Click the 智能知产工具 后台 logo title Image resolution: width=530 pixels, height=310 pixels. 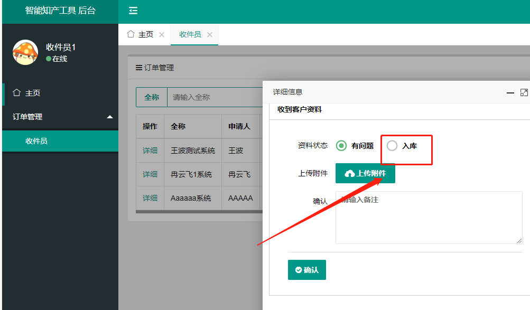coord(60,11)
